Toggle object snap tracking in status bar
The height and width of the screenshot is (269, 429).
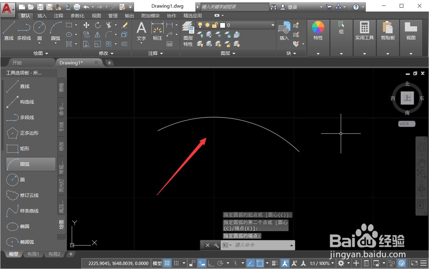click(x=250, y=263)
